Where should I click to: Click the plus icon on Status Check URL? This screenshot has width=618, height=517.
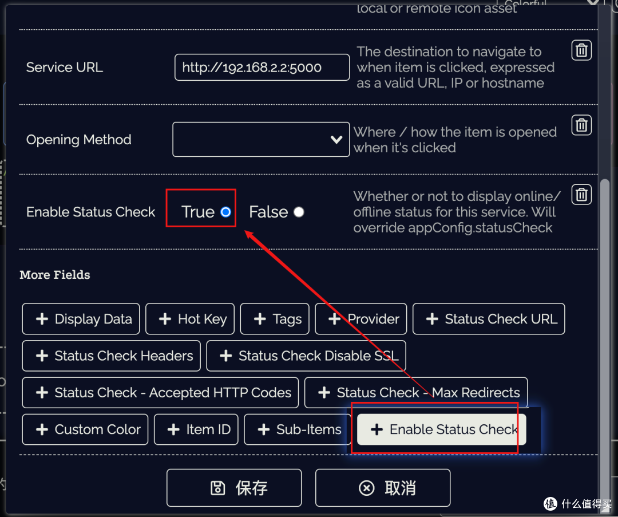click(x=432, y=319)
